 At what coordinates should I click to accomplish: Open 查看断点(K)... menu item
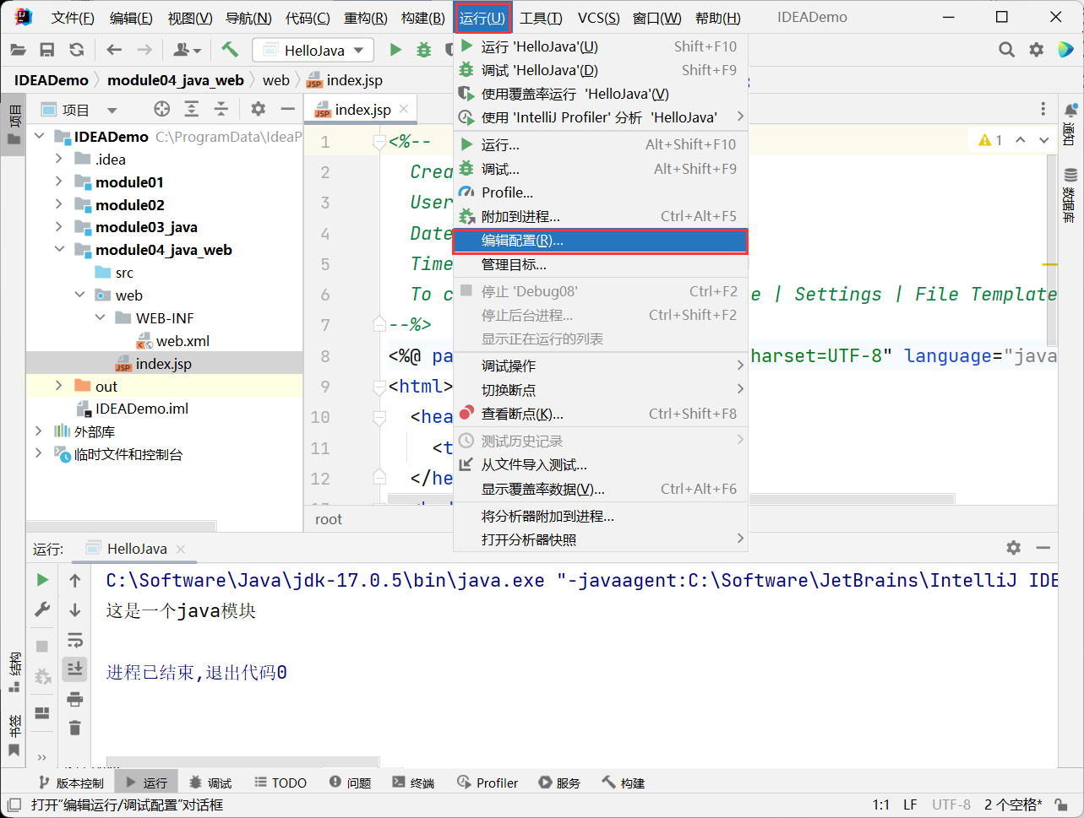pos(601,414)
